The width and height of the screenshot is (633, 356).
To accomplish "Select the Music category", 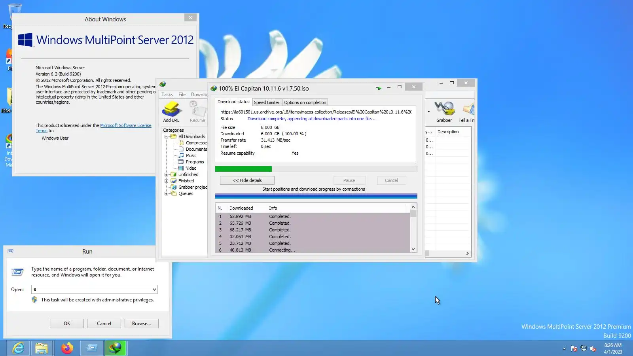I will (x=191, y=155).
